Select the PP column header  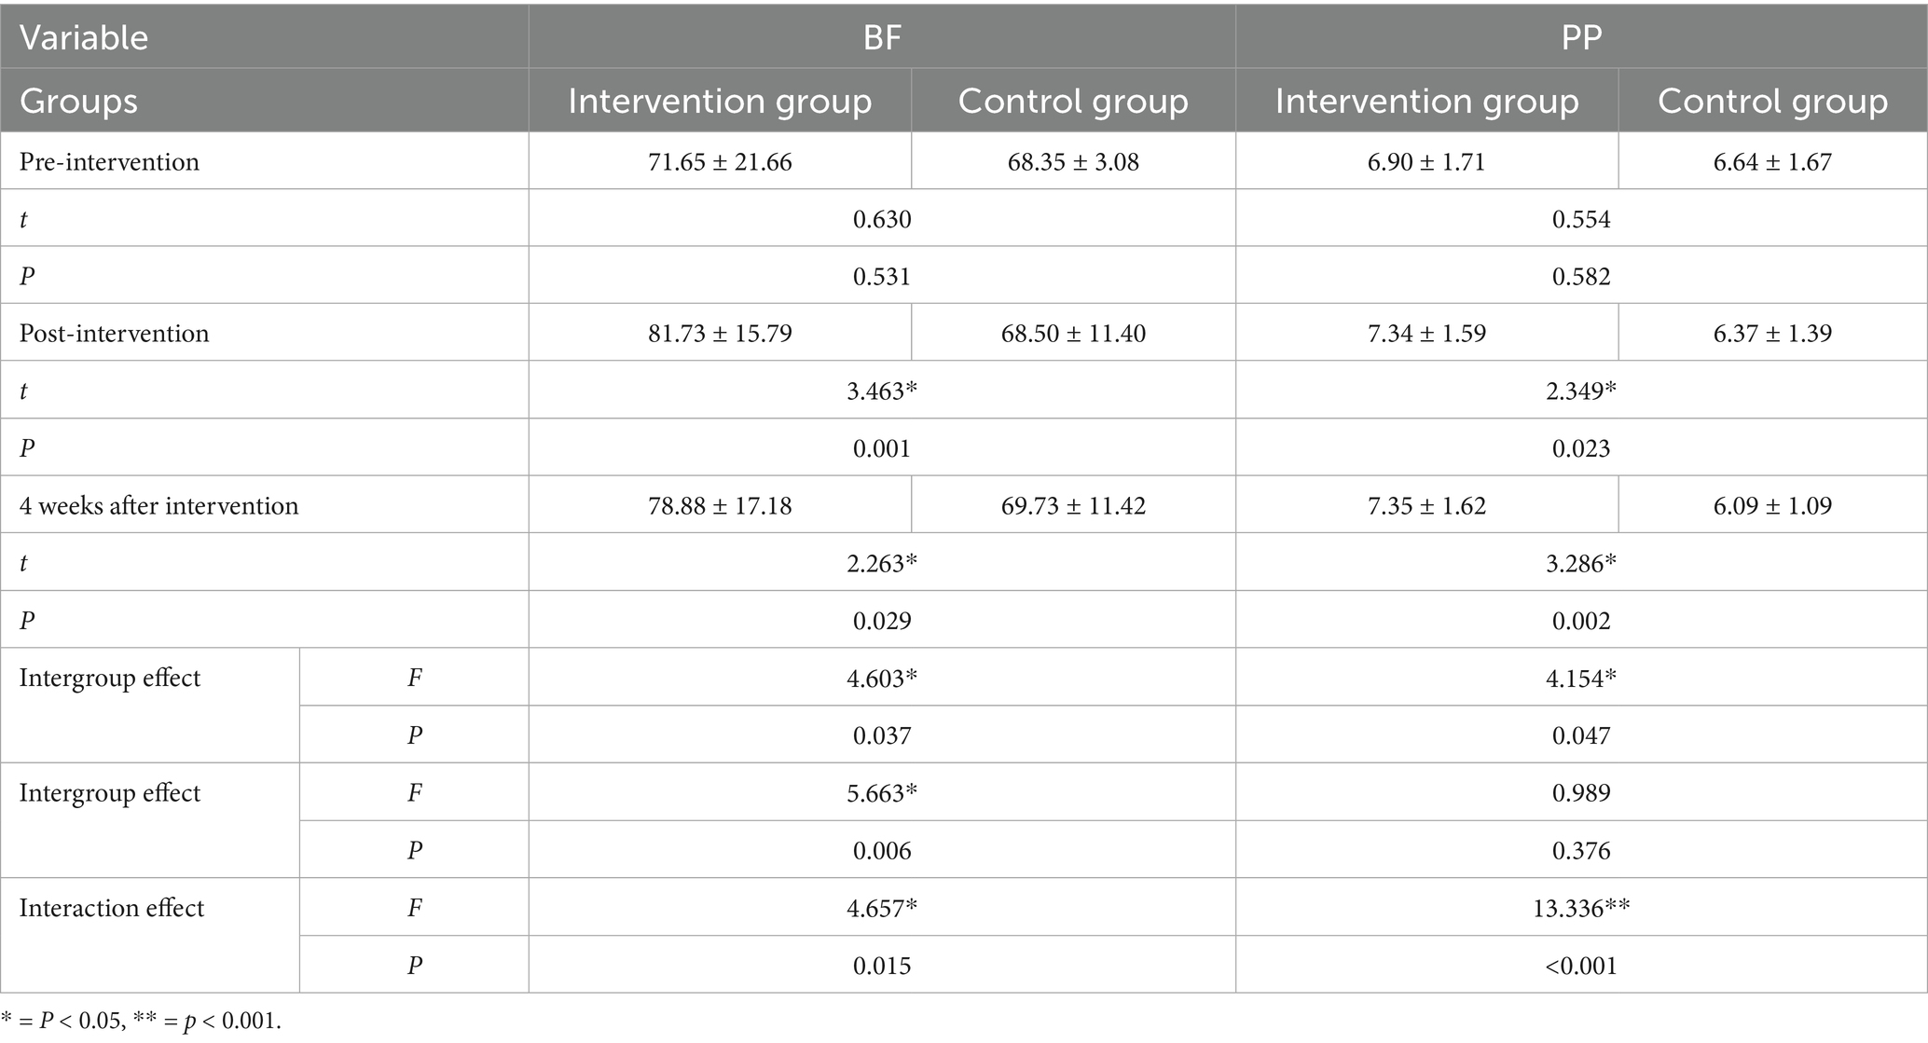point(1581,38)
